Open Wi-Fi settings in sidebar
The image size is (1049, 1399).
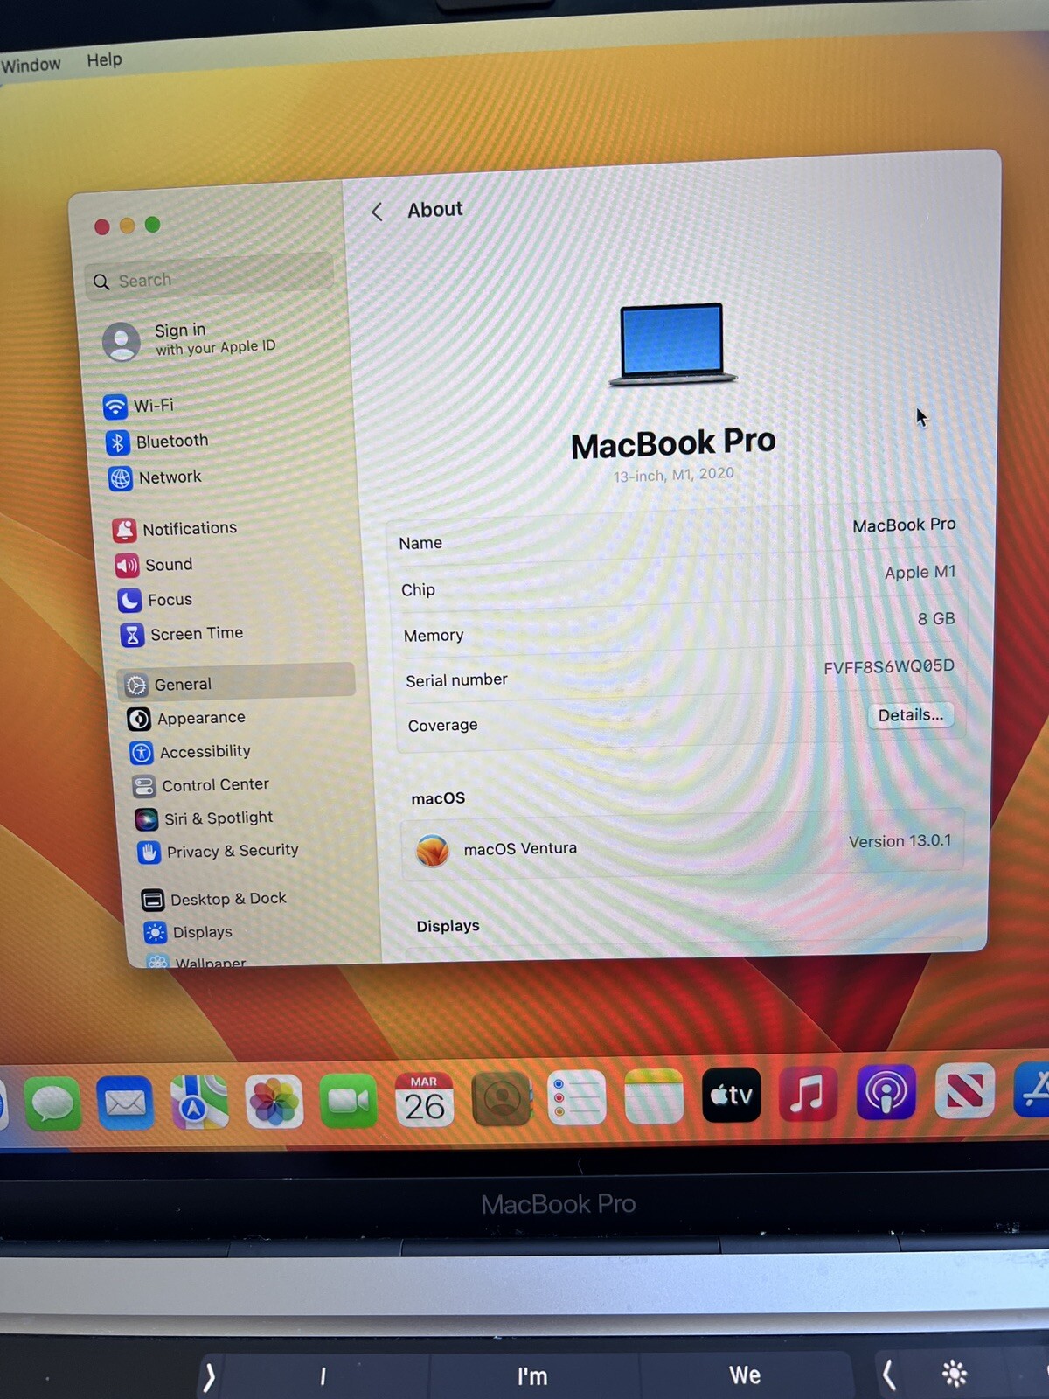140,406
